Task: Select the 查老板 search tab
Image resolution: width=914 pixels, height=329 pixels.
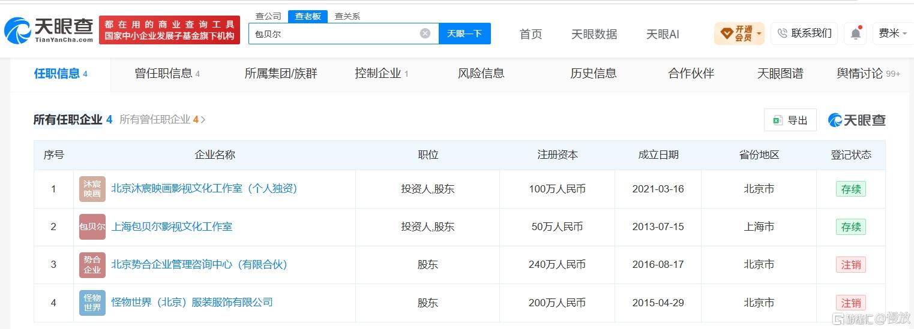Action: [x=307, y=16]
